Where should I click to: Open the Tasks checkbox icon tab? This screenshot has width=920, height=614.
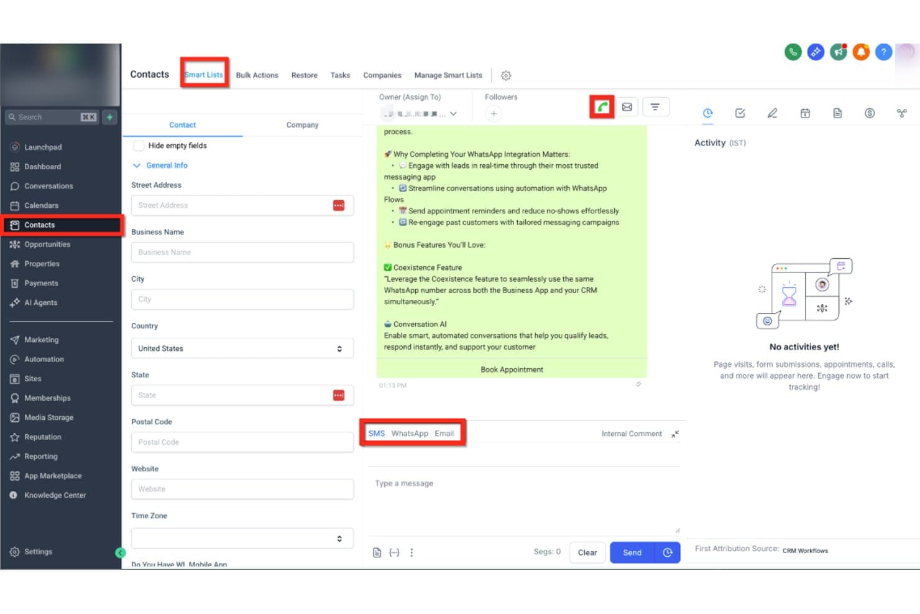coord(740,113)
